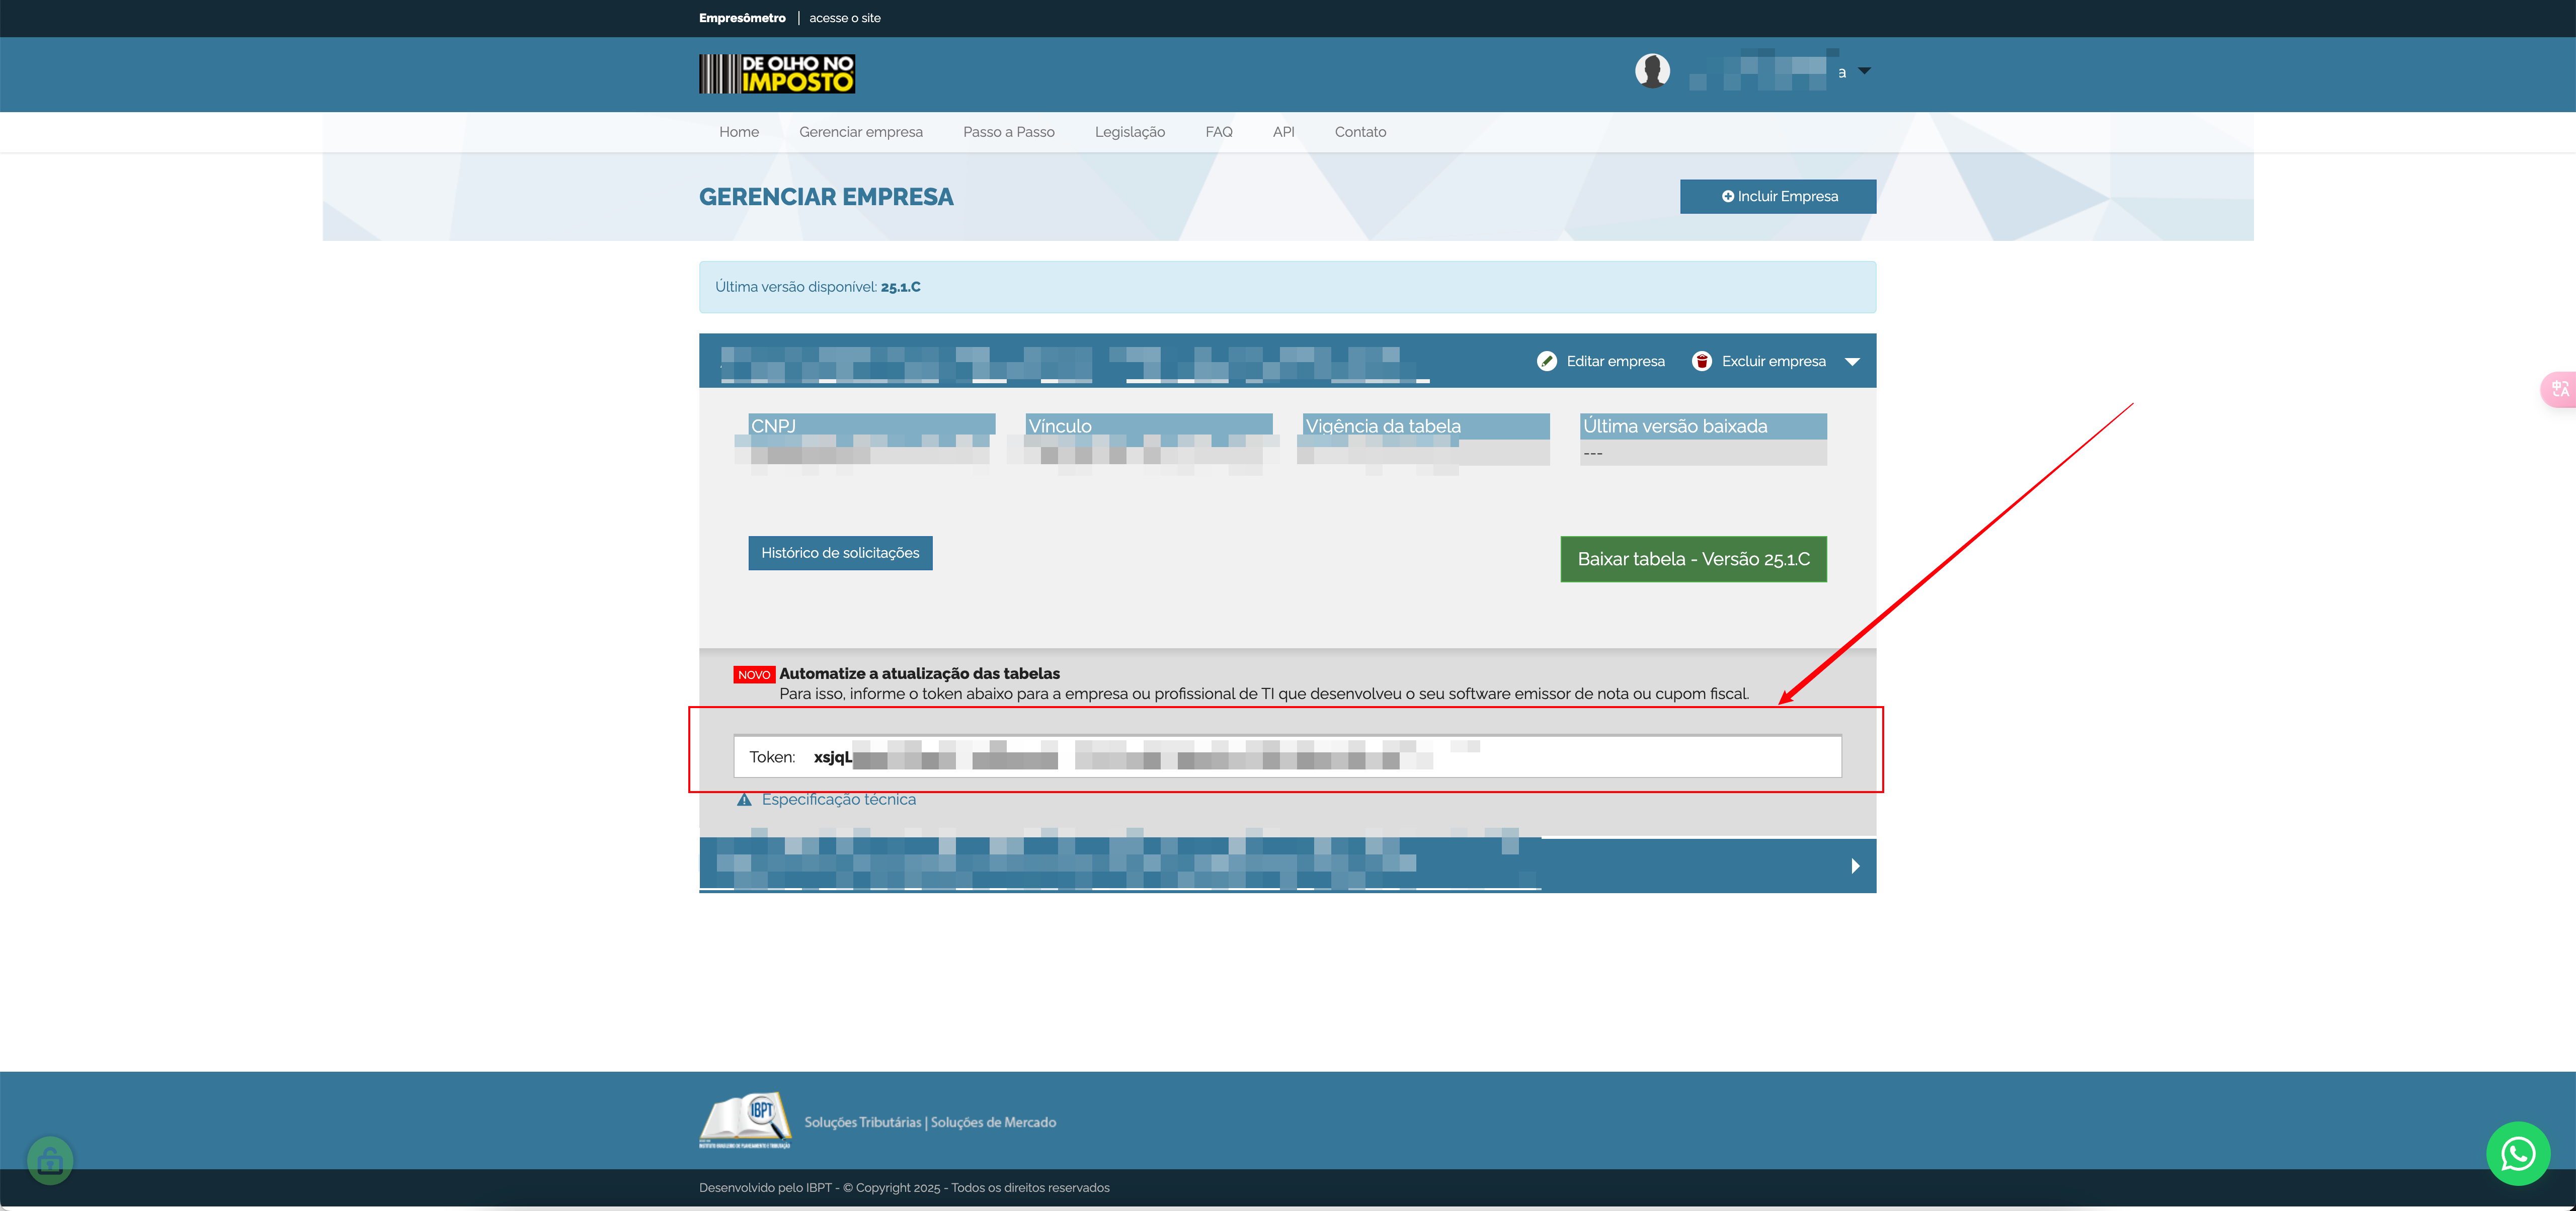Click the user profile avatar icon
The image size is (2576, 1211).
click(x=1652, y=71)
